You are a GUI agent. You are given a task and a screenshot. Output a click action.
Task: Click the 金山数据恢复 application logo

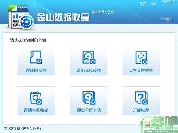coord(21,17)
